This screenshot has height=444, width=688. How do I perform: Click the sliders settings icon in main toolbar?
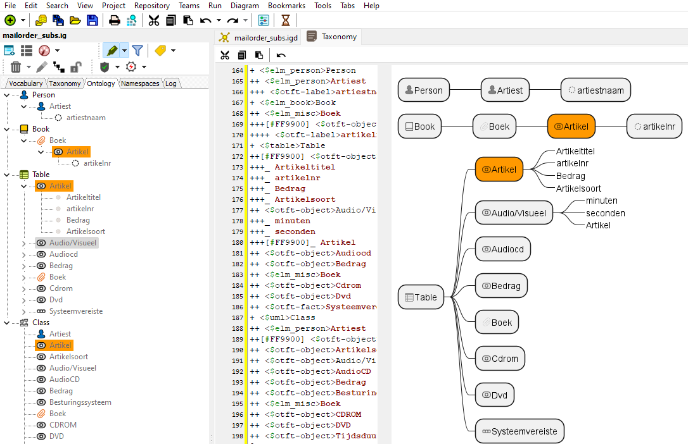264,20
